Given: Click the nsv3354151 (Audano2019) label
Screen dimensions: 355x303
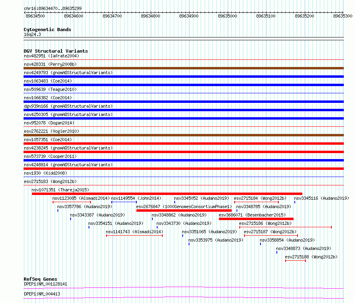Looking at the screenshot, I should click(x=116, y=223).
